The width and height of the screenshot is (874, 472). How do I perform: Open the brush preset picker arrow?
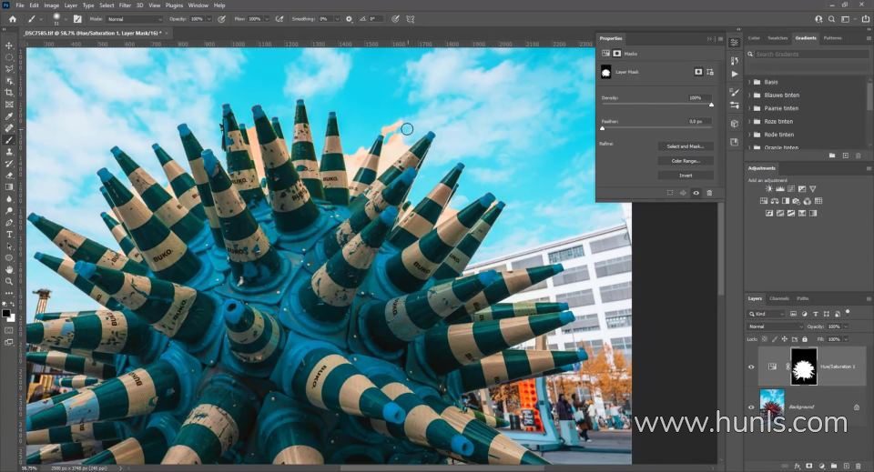(65, 19)
